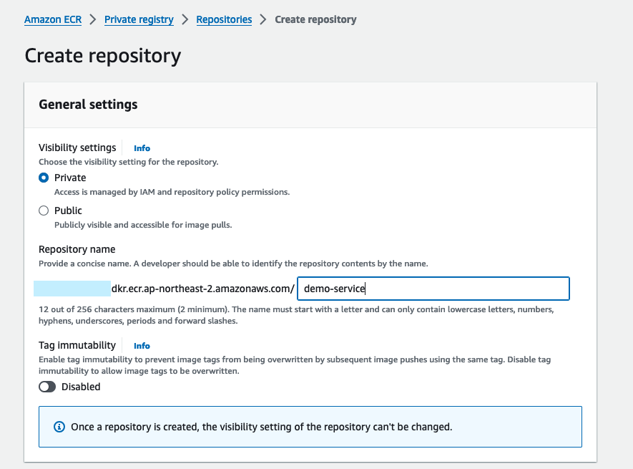Open the Amazon ECR breadcrumb link
This screenshot has height=469, width=633.
(x=53, y=19)
